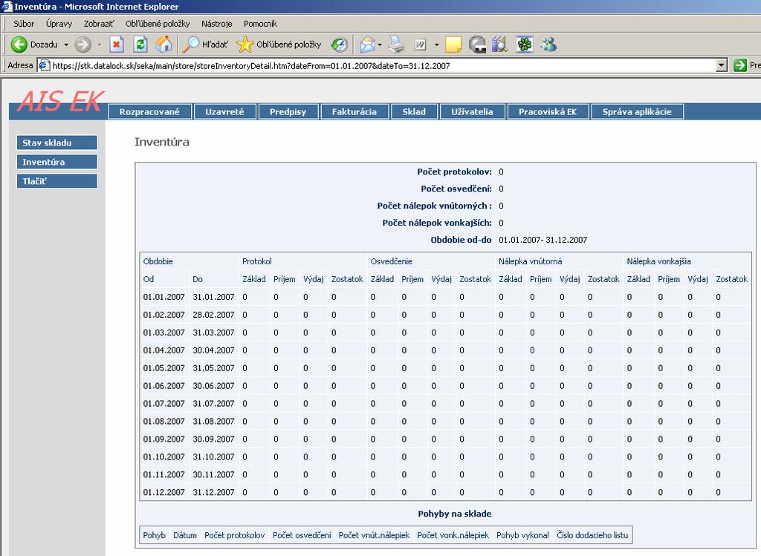
Task: Click the Inventúra sidebar button
Action: click(56, 162)
